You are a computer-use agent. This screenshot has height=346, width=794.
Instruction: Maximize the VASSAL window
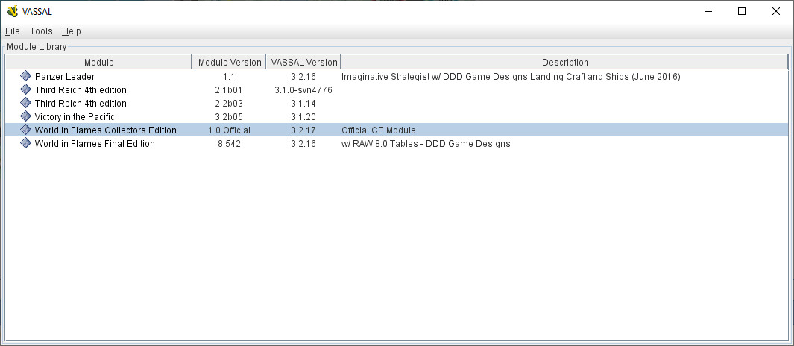(x=741, y=11)
